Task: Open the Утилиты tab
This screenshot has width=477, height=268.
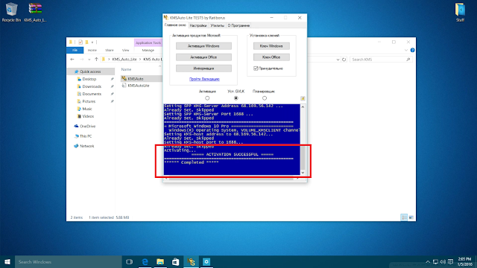Action: (x=217, y=25)
